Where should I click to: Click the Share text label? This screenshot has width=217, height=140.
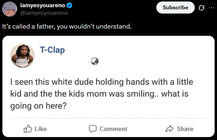click(x=185, y=129)
